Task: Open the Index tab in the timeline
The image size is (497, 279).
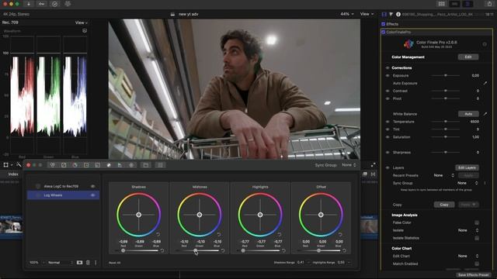Action: pos(13,174)
